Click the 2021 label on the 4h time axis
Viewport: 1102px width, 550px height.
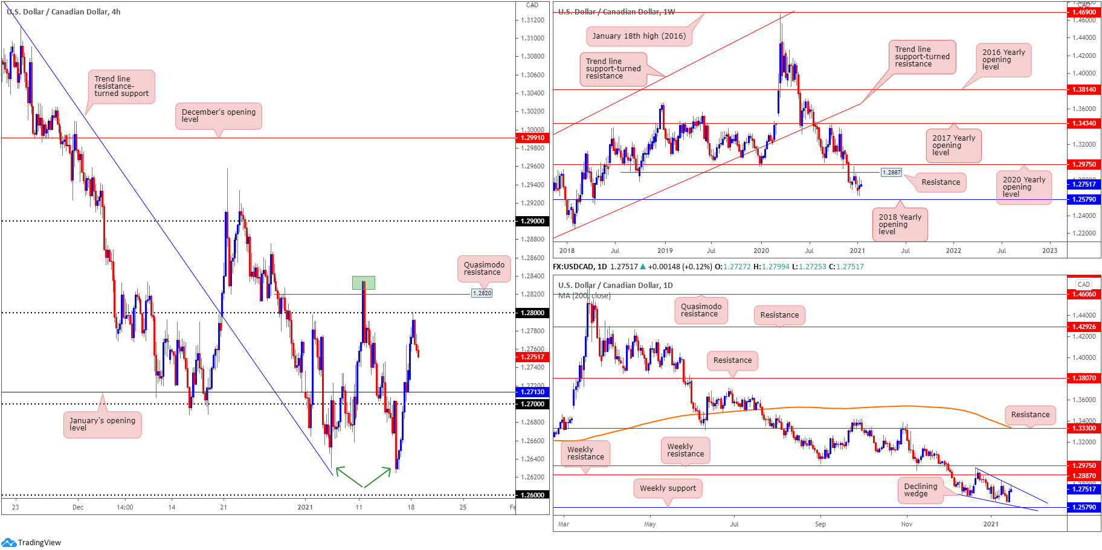[305, 507]
